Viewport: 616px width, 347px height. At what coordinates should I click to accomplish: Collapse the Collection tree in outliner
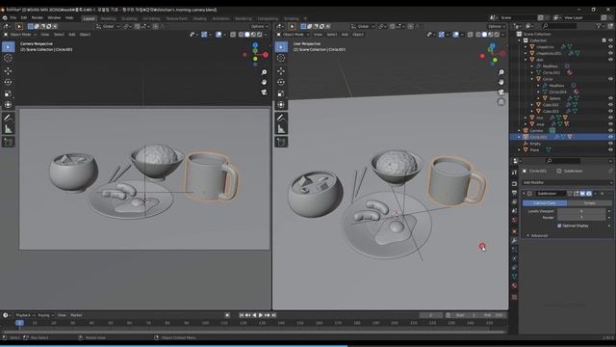click(x=520, y=40)
